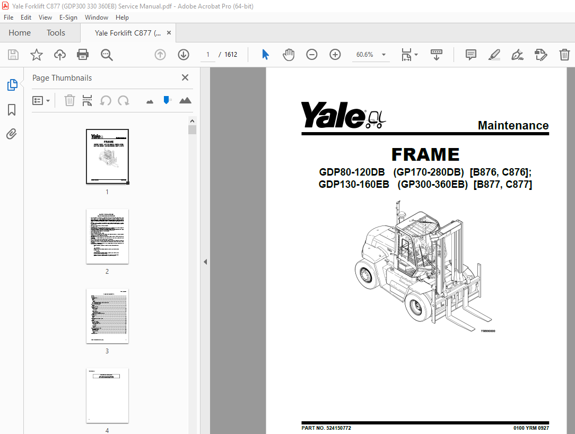This screenshot has height=434, width=575.
Task: Enlarge thumbnails with large mountain icon
Action: click(x=185, y=100)
